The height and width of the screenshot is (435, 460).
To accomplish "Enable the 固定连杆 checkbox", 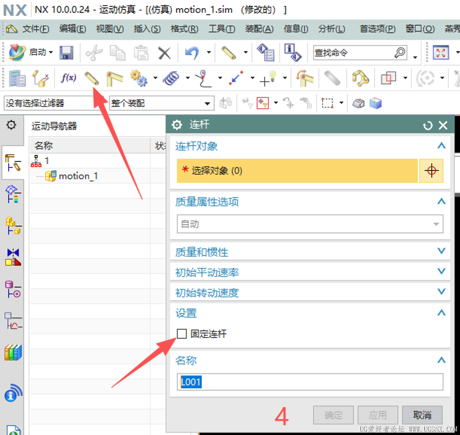I will pyautogui.click(x=182, y=333).
